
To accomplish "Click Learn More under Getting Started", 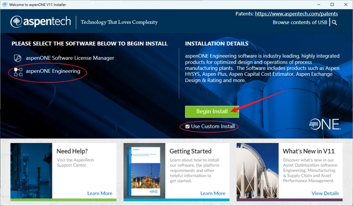I will coord(213,193).
